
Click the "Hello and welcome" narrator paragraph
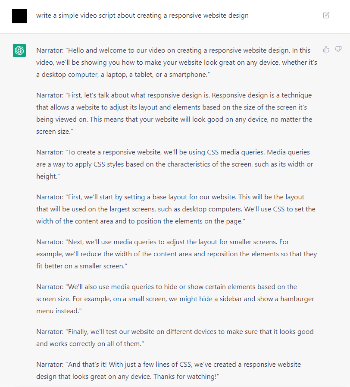click(x=177, y=62)
